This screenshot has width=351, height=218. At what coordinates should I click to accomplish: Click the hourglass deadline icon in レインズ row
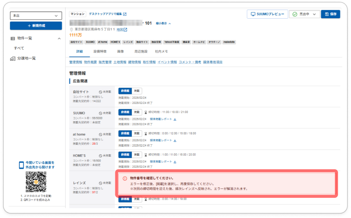coord(146,199)
